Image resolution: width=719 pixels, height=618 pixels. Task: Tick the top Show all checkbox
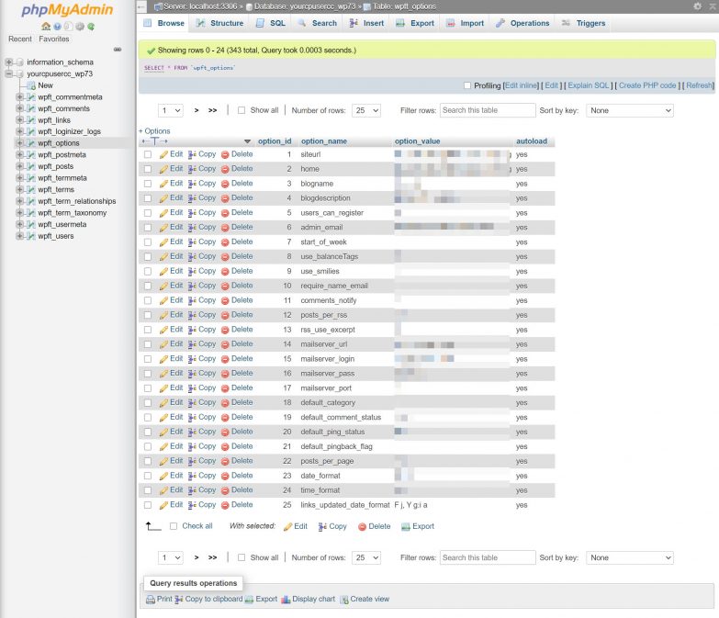(242, 110)
